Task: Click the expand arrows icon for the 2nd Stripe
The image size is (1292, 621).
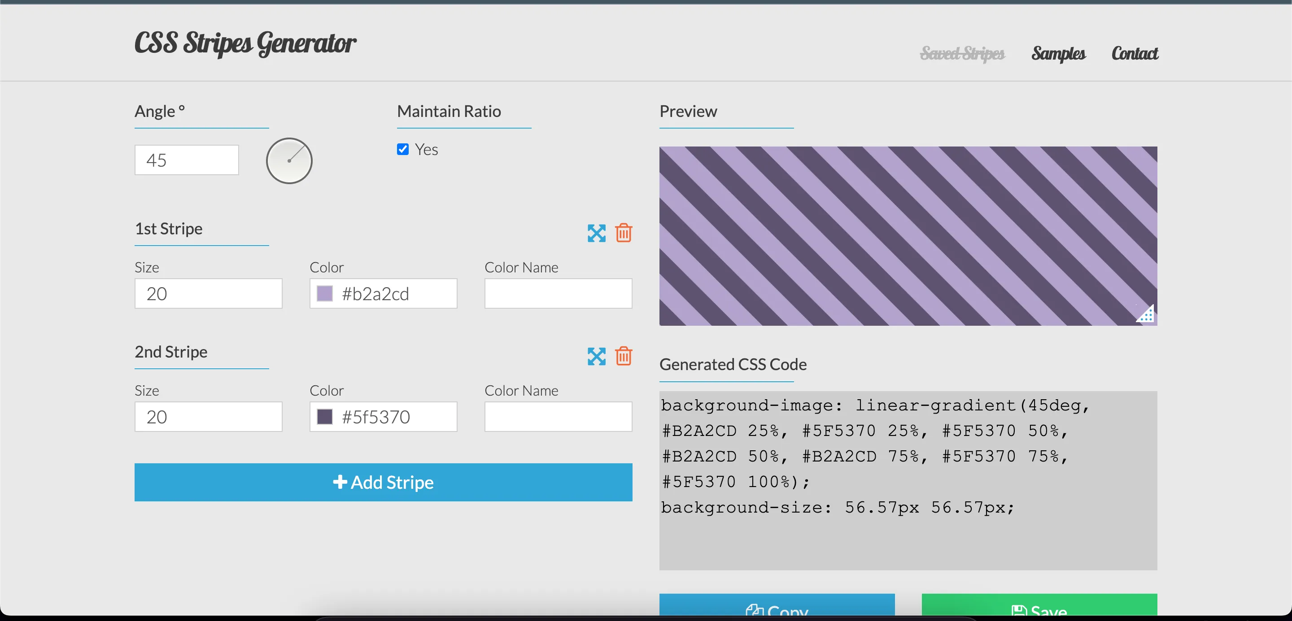Action: point(596,357)
